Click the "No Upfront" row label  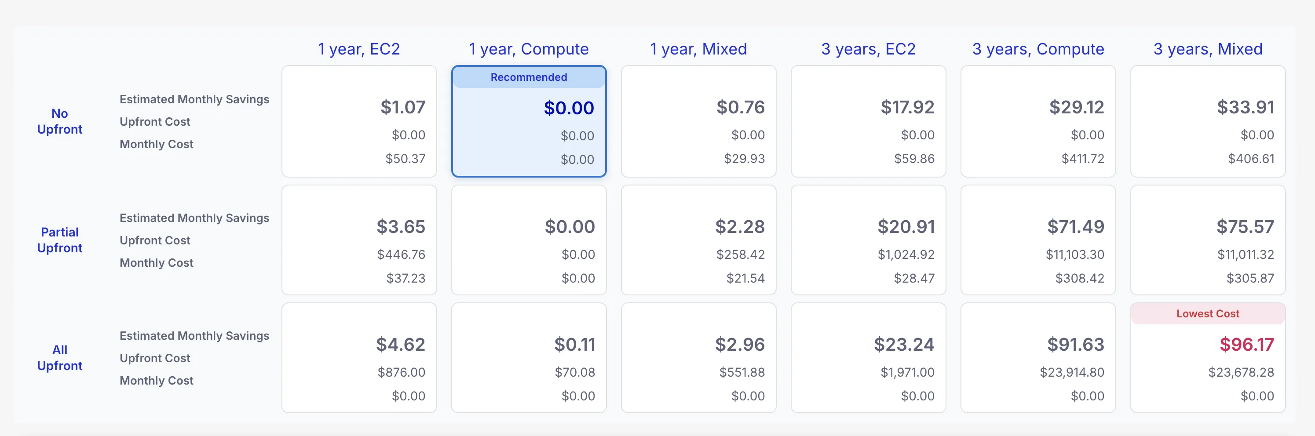60,121
